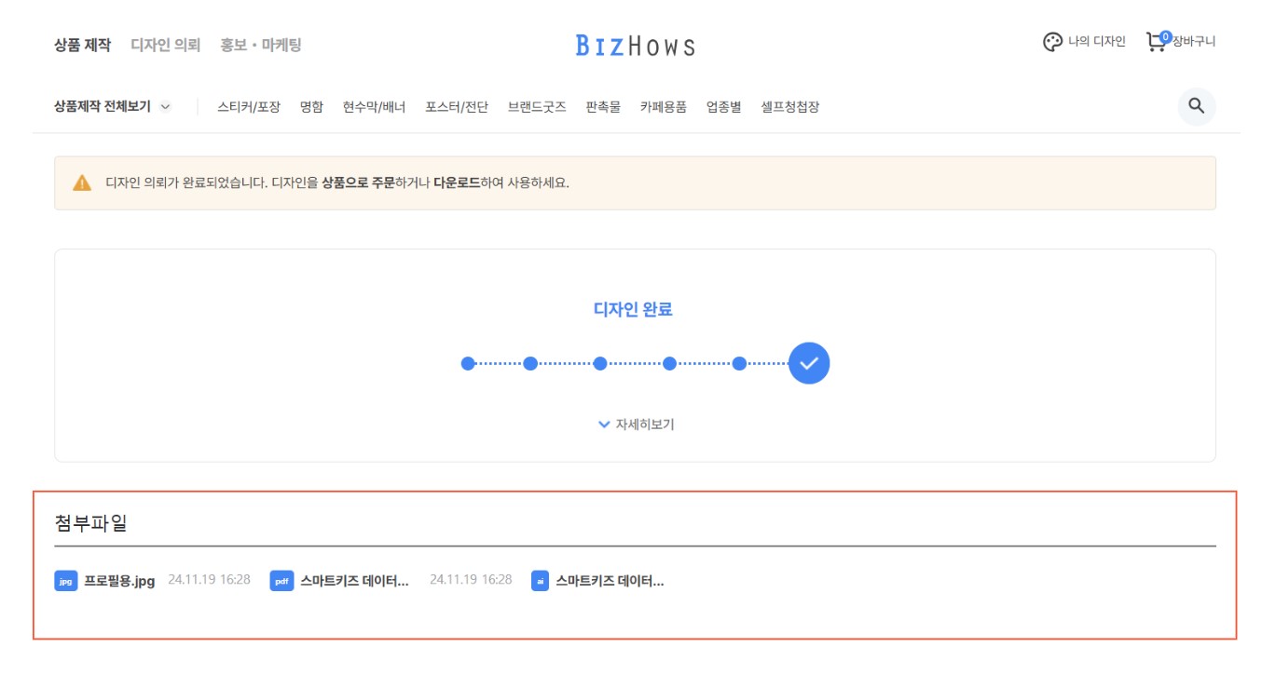Click the 나의 디자인 link
Screen dimensions: 1276x674
(x=1096, y=42)
